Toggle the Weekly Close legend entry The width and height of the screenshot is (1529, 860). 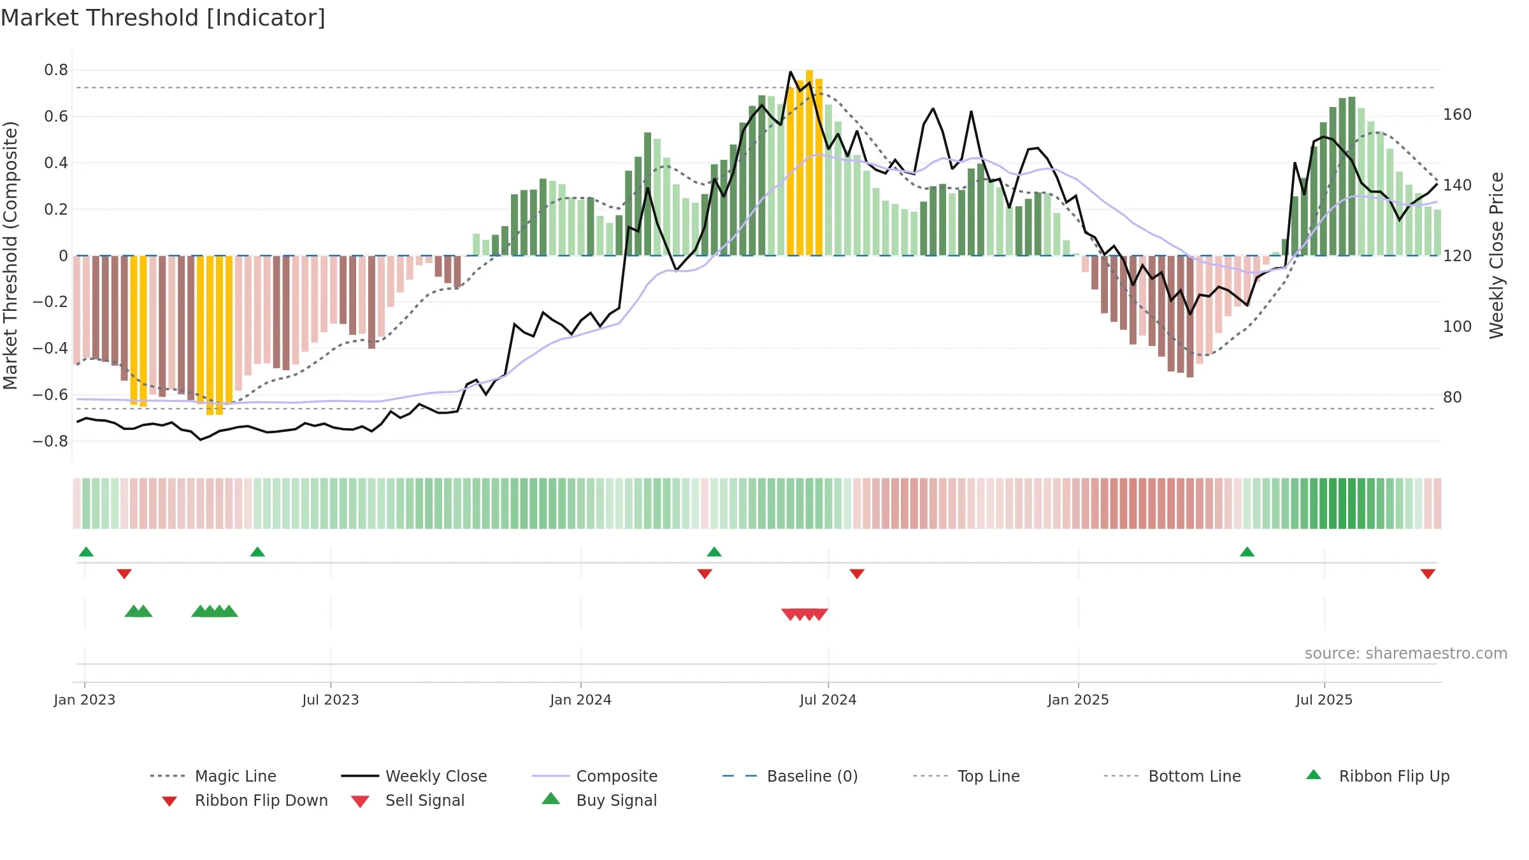point(414,776)
